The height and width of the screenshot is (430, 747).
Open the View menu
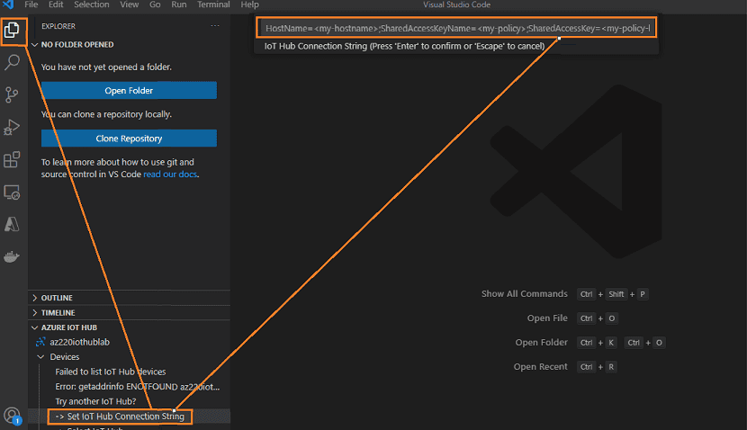tap(129, 4)
